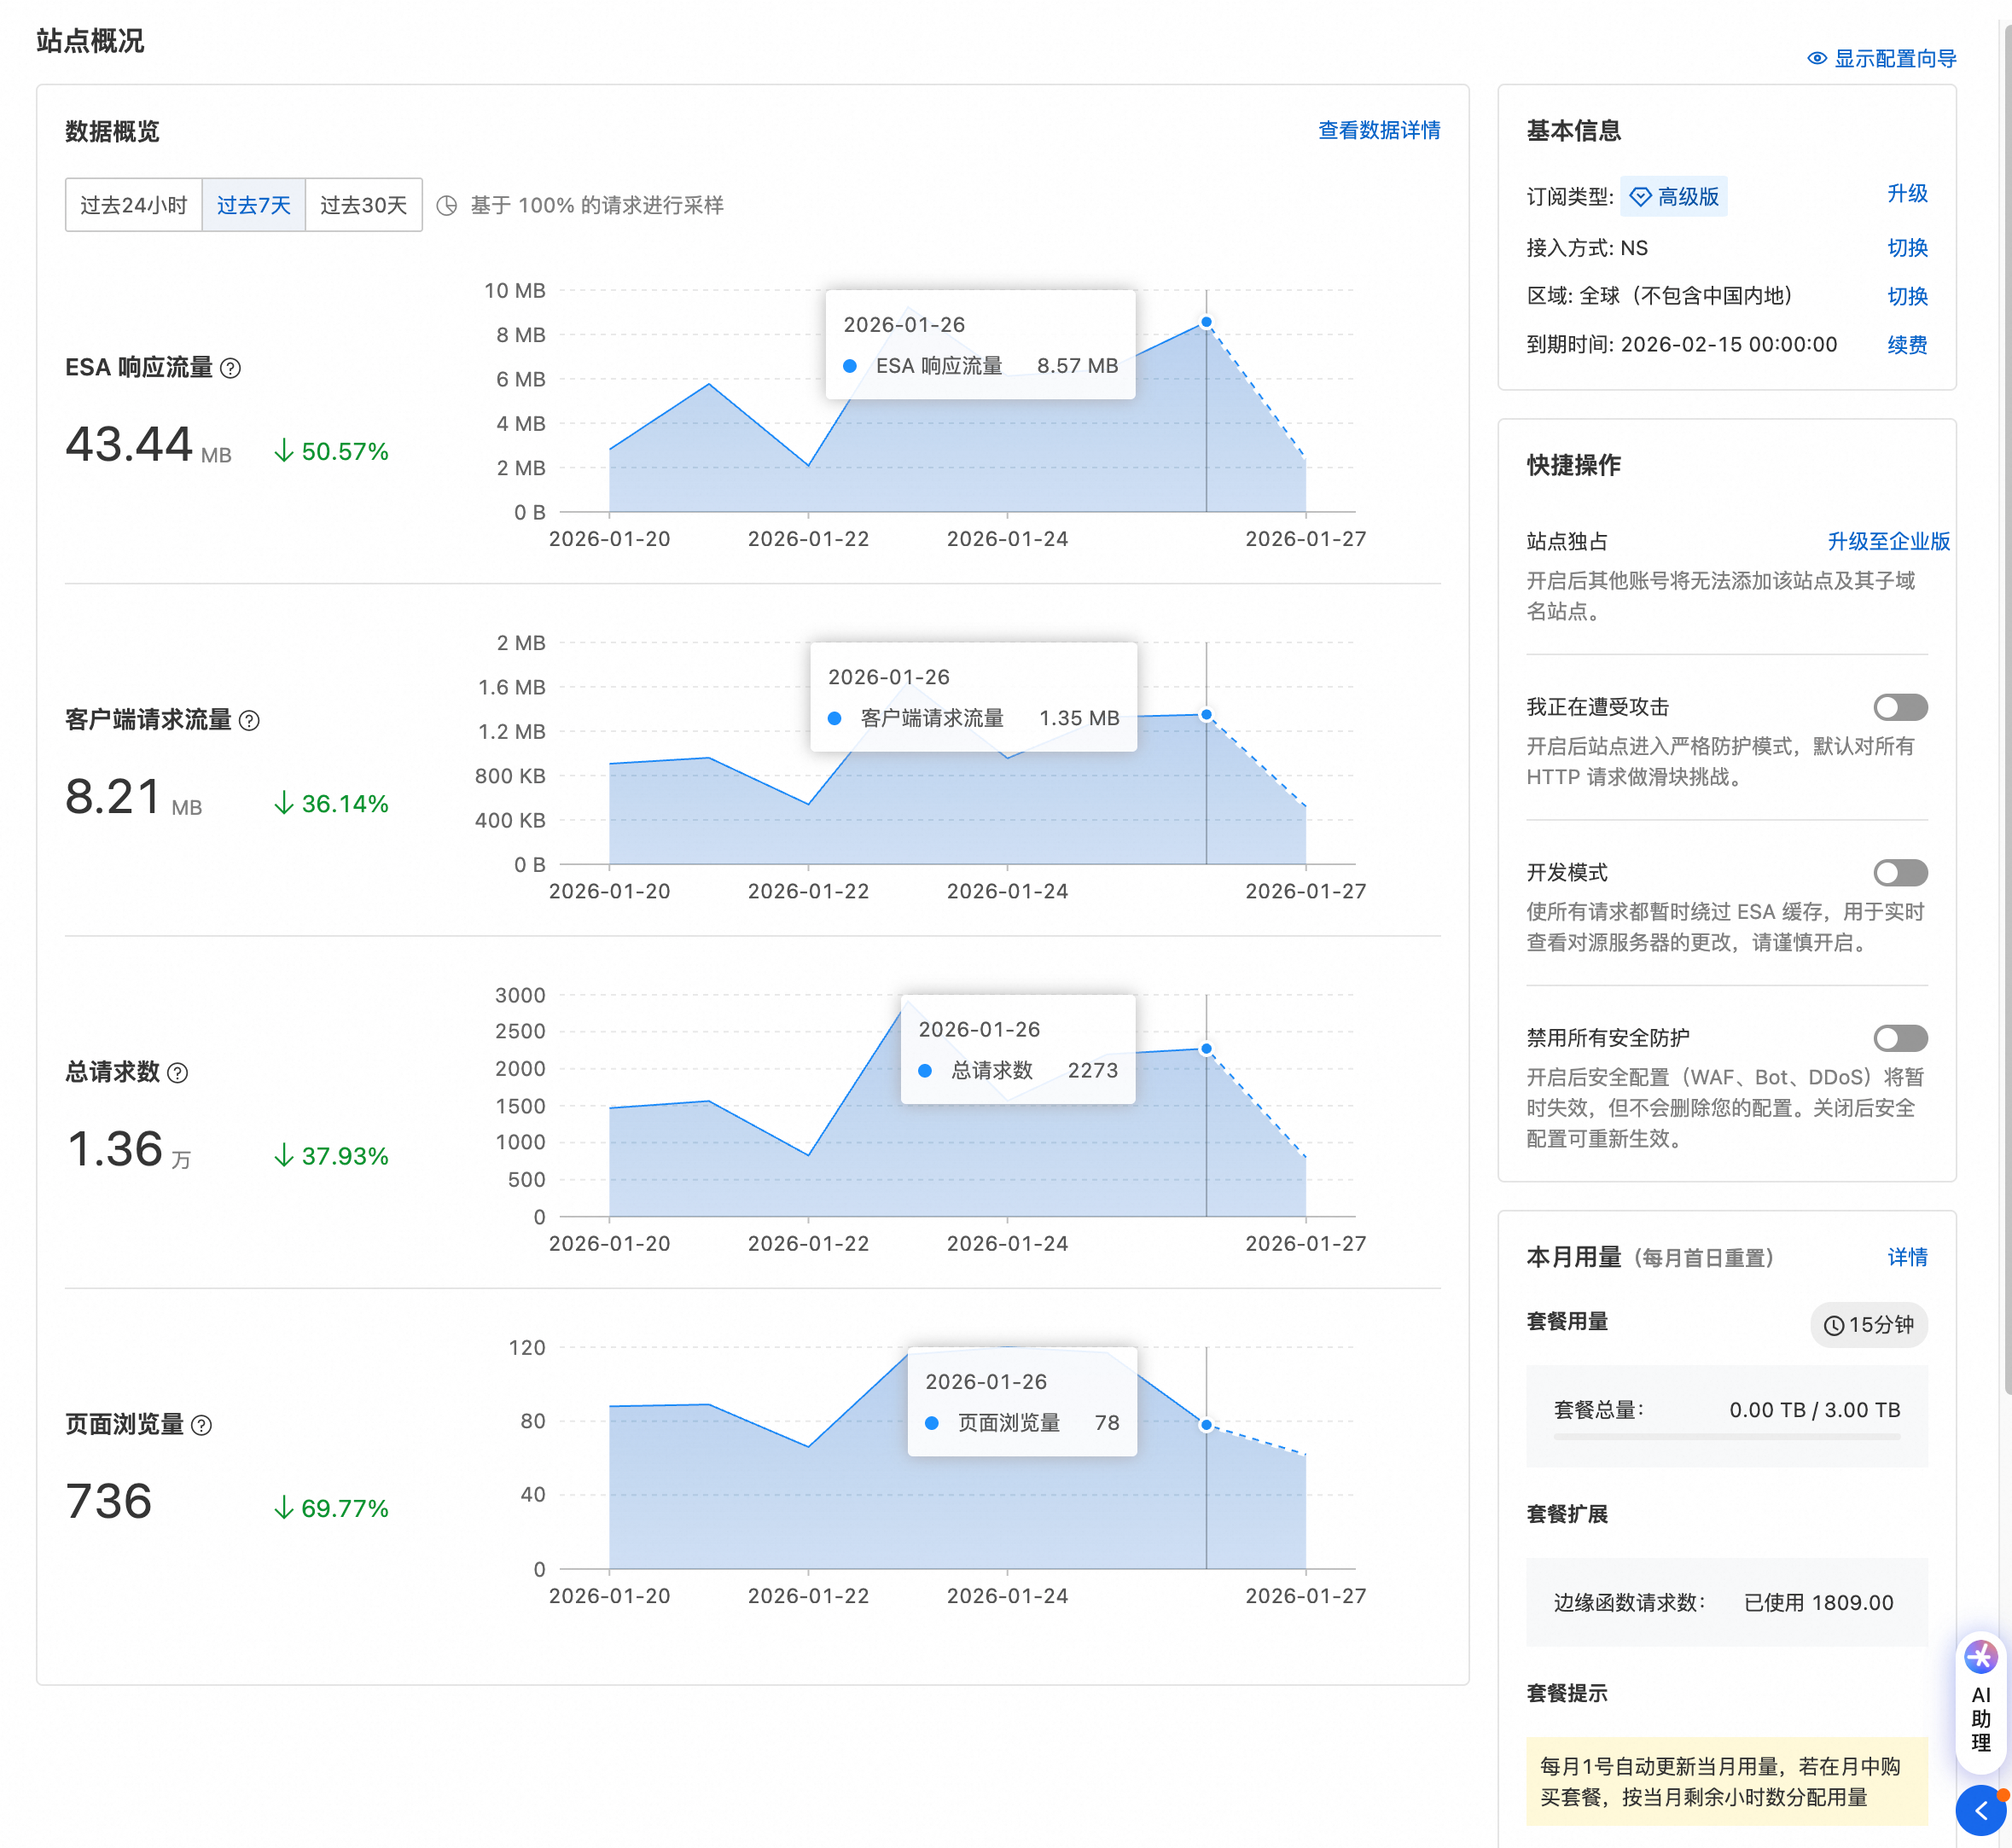The width and height of the screenshot is (2012, 1848).
Task: Click the diamond 高级版 subscription badge
Action: (1674, 197)
